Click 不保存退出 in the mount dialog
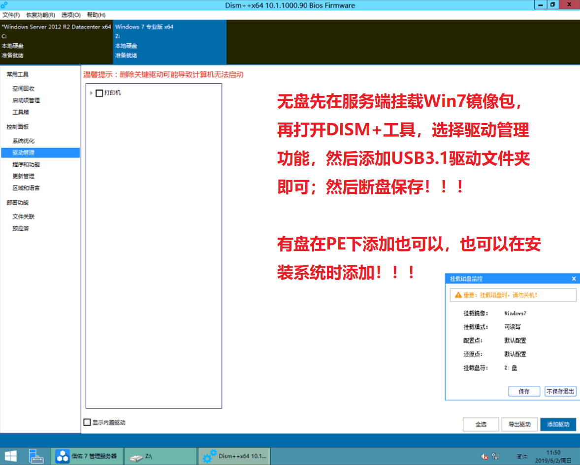This screenshot has width=580, height=465. tap(560, 391)
